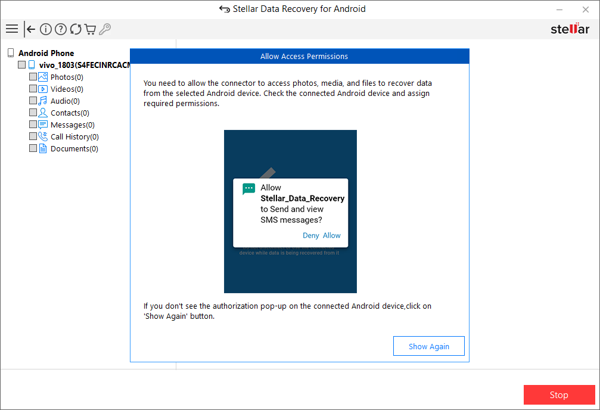Image resolution: width=600 pixels, height=410 pixels.
Task: Click the refresh/update arrows icon
Action: (76, 29)
